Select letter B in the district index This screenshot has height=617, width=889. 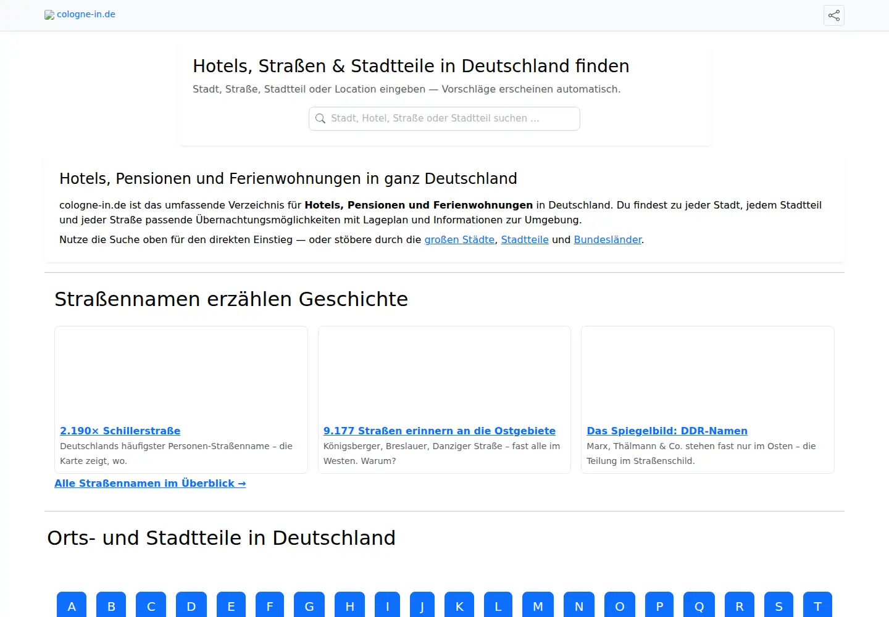pyautogui.click(x=111, y=606)
